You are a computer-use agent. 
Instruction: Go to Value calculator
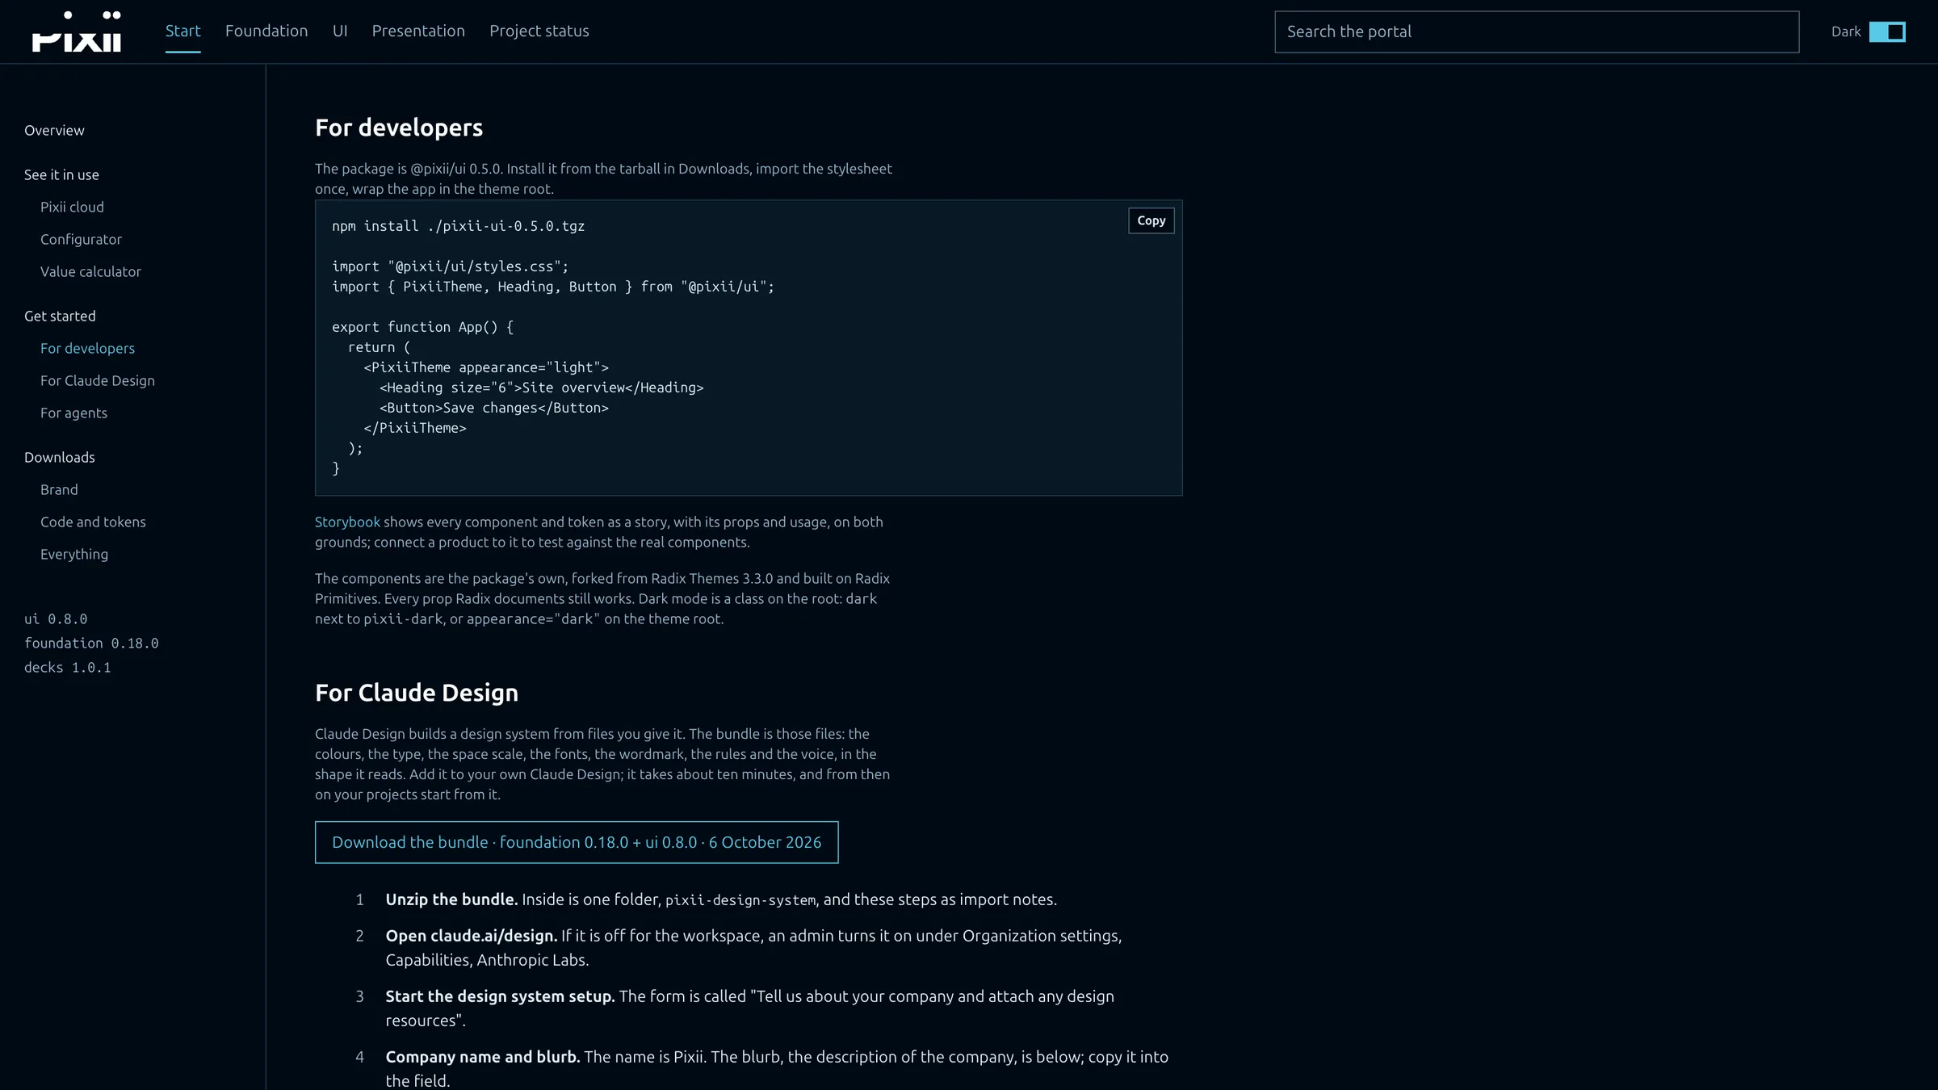pyautogui.click(x=90, y=271)
